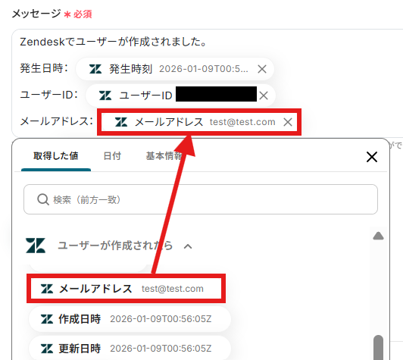Click Zendesk icon in list メールアドレス row
Viewport: 403px width, 360px height.
pos(47,289)
